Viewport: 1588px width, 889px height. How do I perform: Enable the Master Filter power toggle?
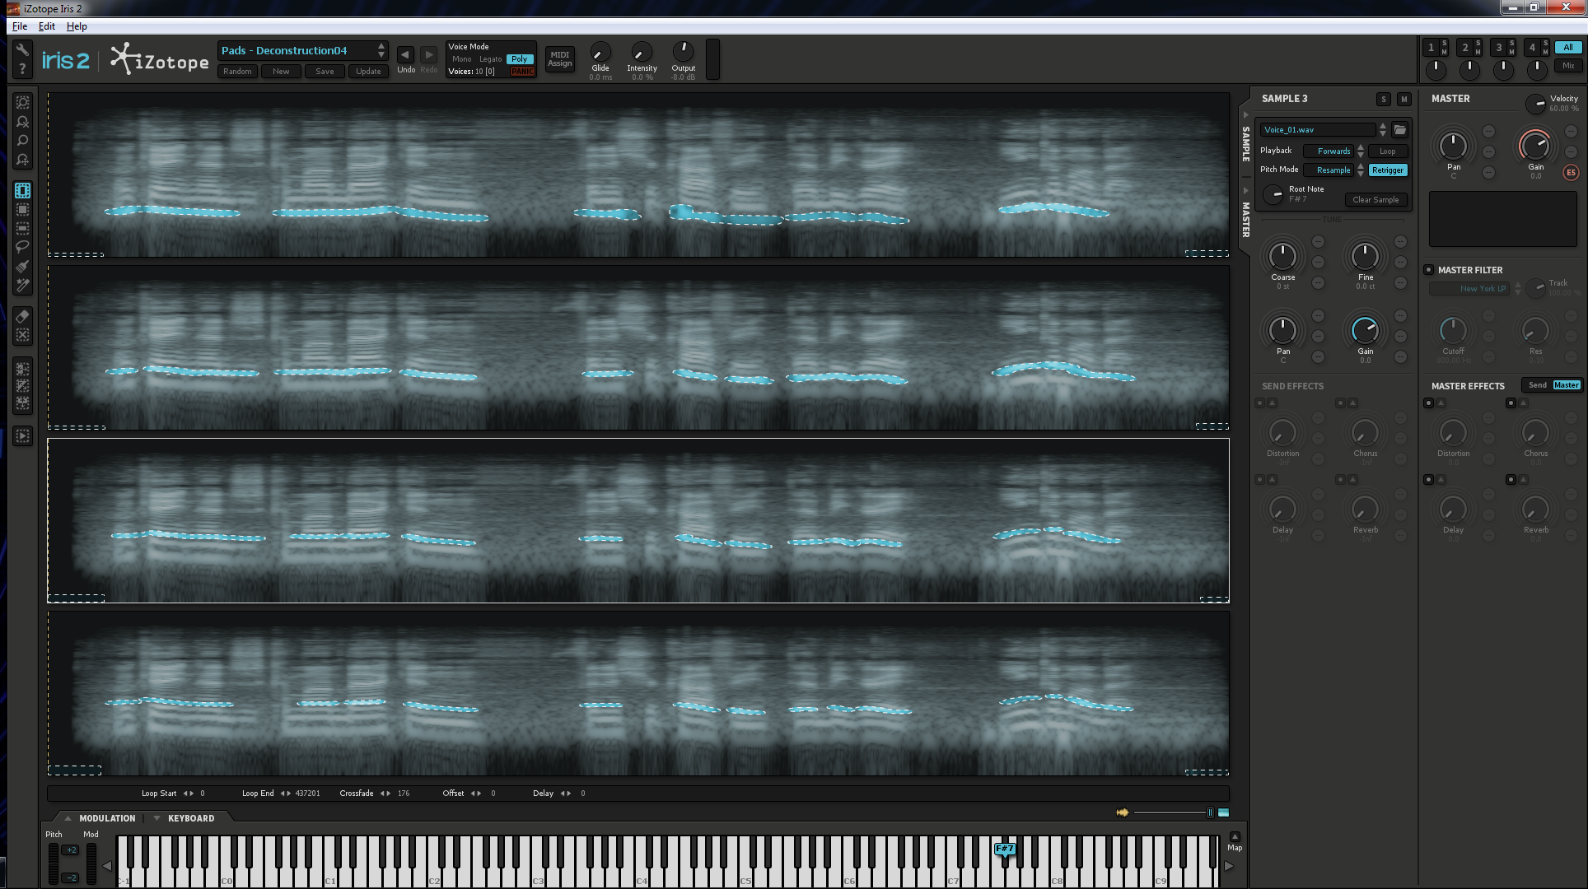pyautogui.click(x=1429, y=270)
